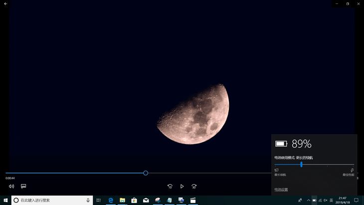Skip forward 30 seconds

[x=194, y=186]
